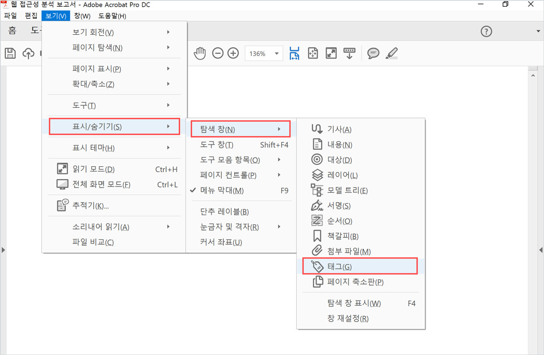Select the Hand tool icon
This screenshot has height=355, width=544.
199,53
